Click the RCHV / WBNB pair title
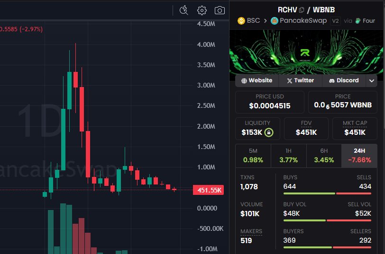This screenshot has height=254, width=385. click(x=306, y=10)
